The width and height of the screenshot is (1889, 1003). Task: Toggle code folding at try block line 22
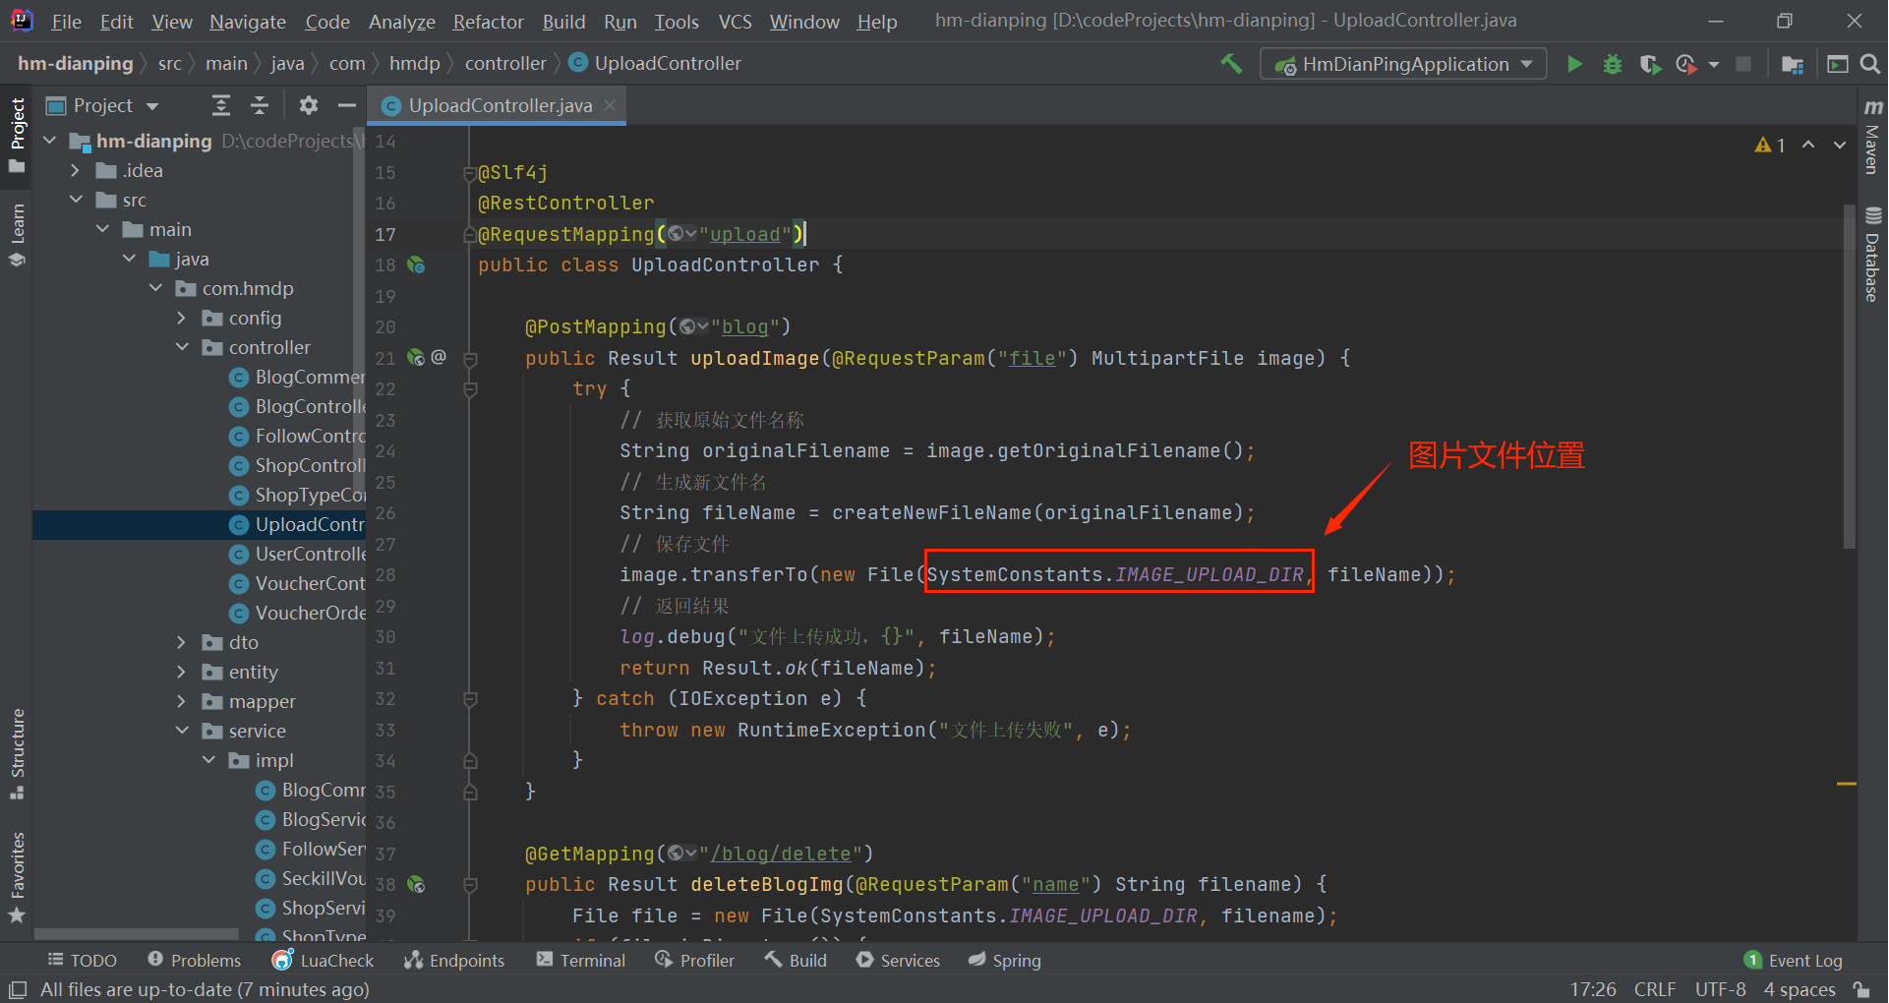point(470,389)
